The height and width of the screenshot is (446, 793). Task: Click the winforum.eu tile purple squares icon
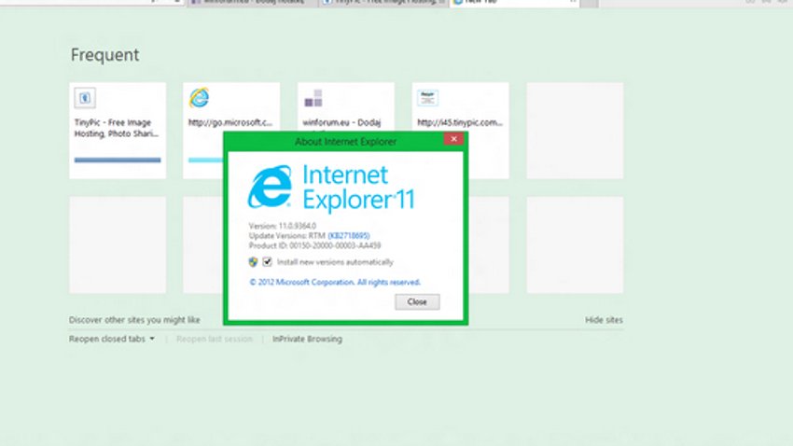click(313, 98)
